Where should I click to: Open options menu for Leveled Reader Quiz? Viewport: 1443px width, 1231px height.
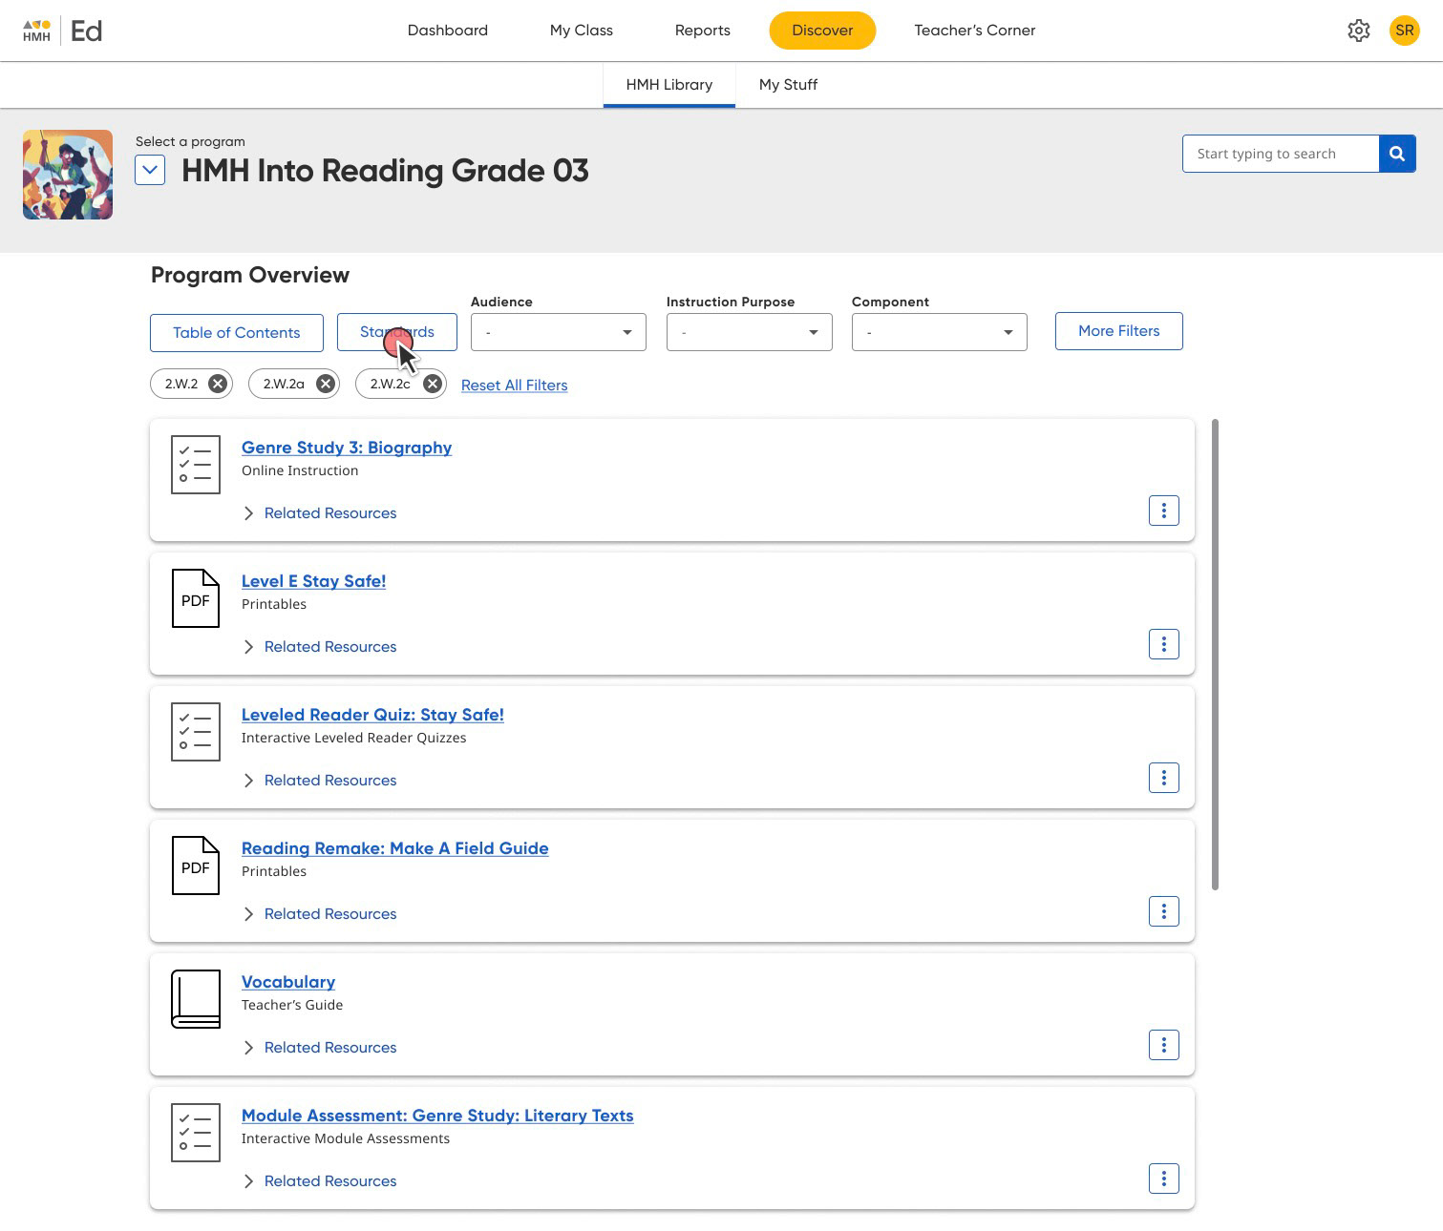point(1163,778)
